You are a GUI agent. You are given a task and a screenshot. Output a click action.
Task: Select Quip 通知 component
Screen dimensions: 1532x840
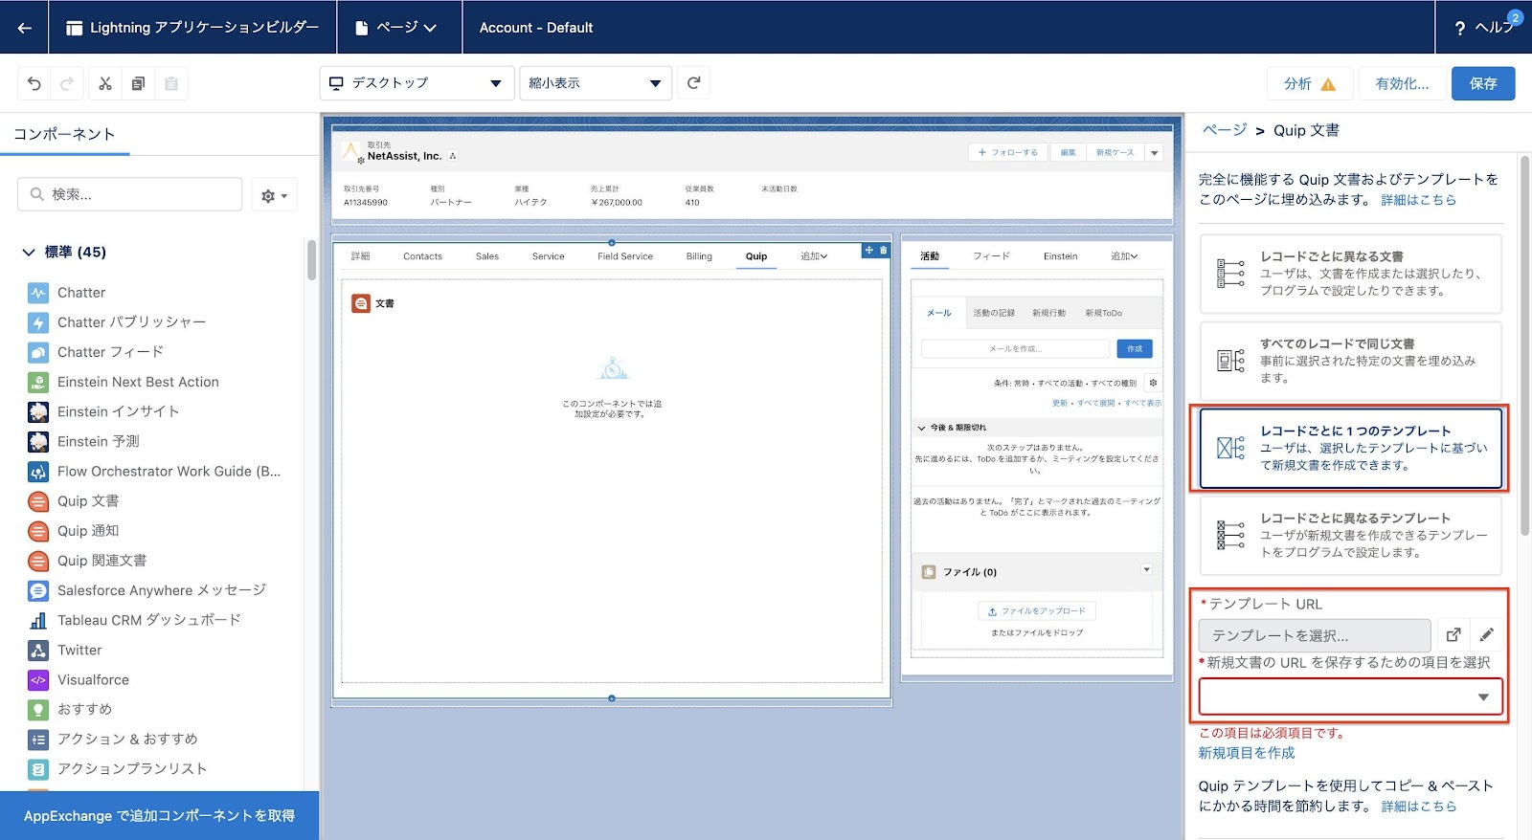(74, 531)
